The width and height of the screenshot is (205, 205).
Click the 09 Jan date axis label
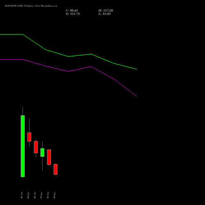pos(55,195)
